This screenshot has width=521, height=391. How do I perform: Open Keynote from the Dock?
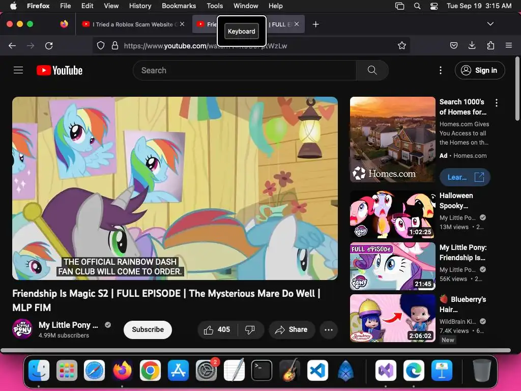(x=442, y=370)
